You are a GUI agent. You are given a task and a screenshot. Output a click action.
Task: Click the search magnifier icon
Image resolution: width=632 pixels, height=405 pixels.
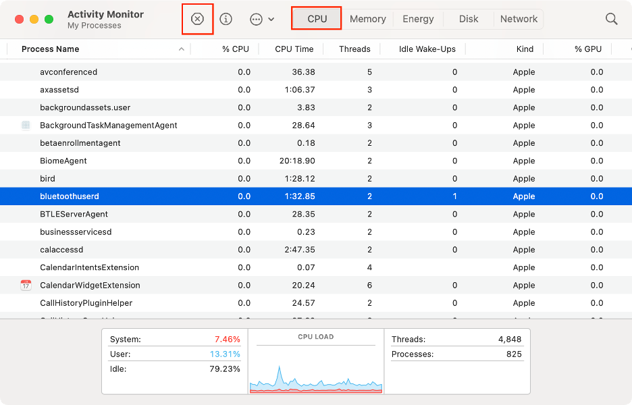point(611,19)
